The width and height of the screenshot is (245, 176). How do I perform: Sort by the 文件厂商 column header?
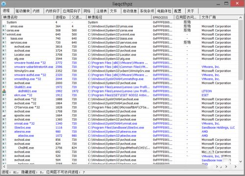click(x=219, y=17)
